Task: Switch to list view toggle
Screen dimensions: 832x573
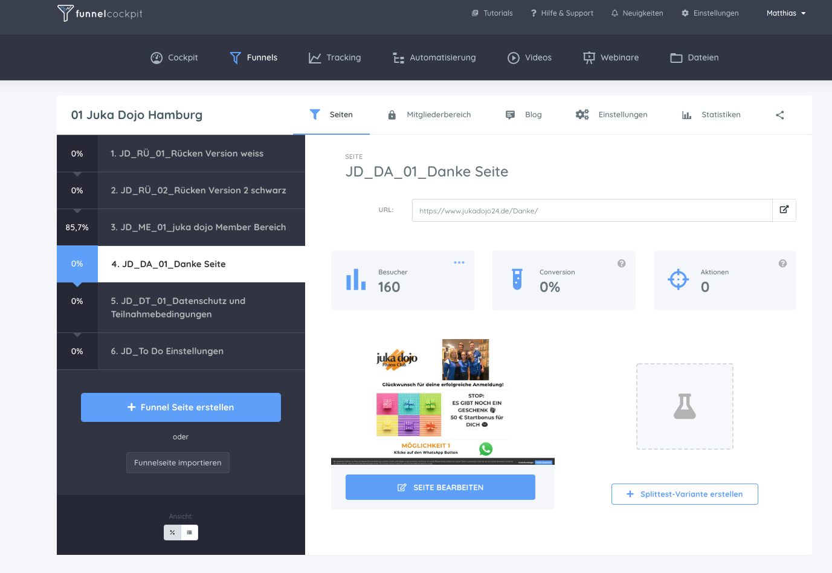Action: point(190,533)
